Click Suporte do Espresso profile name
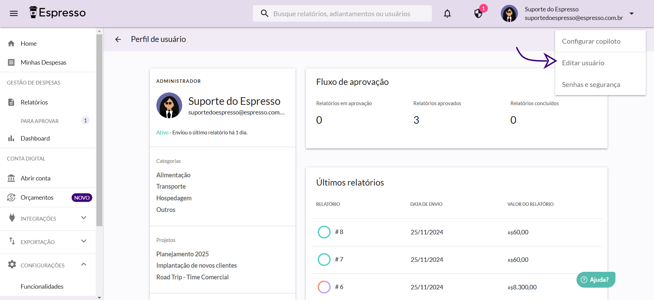 (x=234, y=101)
